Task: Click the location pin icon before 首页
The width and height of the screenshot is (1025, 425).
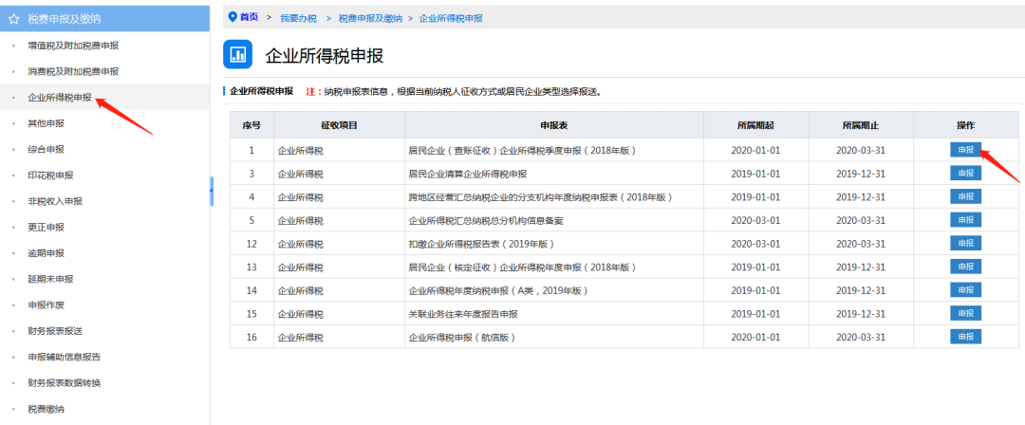Action: (232, 17)
